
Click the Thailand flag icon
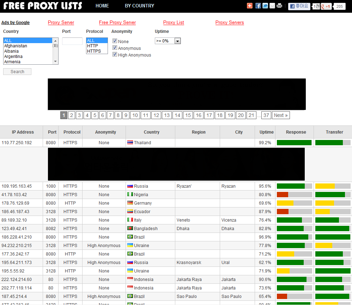point(130,143)
